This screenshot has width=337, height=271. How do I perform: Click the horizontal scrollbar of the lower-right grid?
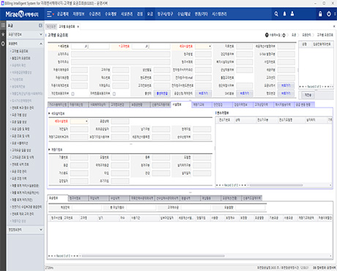coord(276,185)
